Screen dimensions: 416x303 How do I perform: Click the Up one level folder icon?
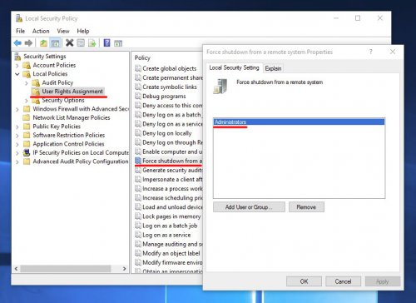[x=43, y=43]
